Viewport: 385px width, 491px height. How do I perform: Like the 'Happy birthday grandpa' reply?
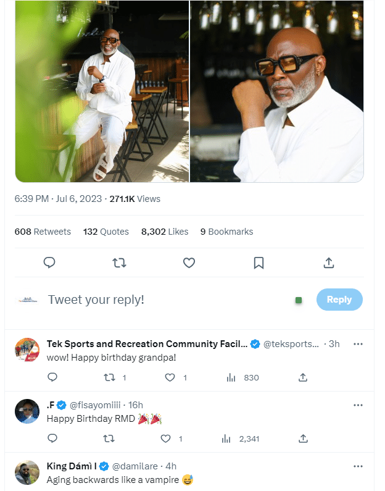[171, 377]
